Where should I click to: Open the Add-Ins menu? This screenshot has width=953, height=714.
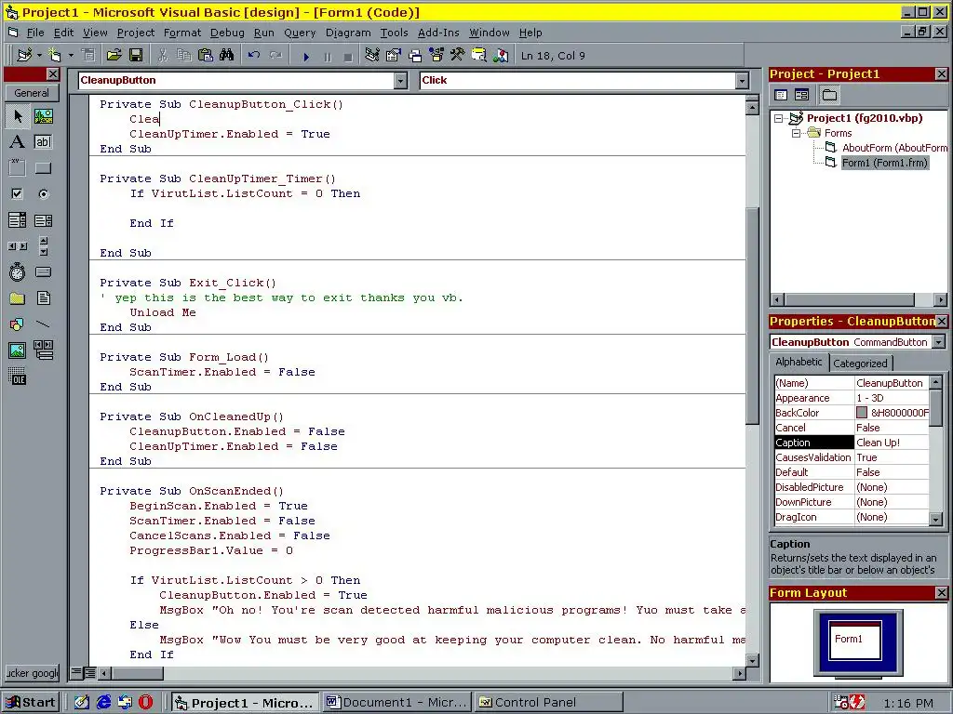click(438, 33)
